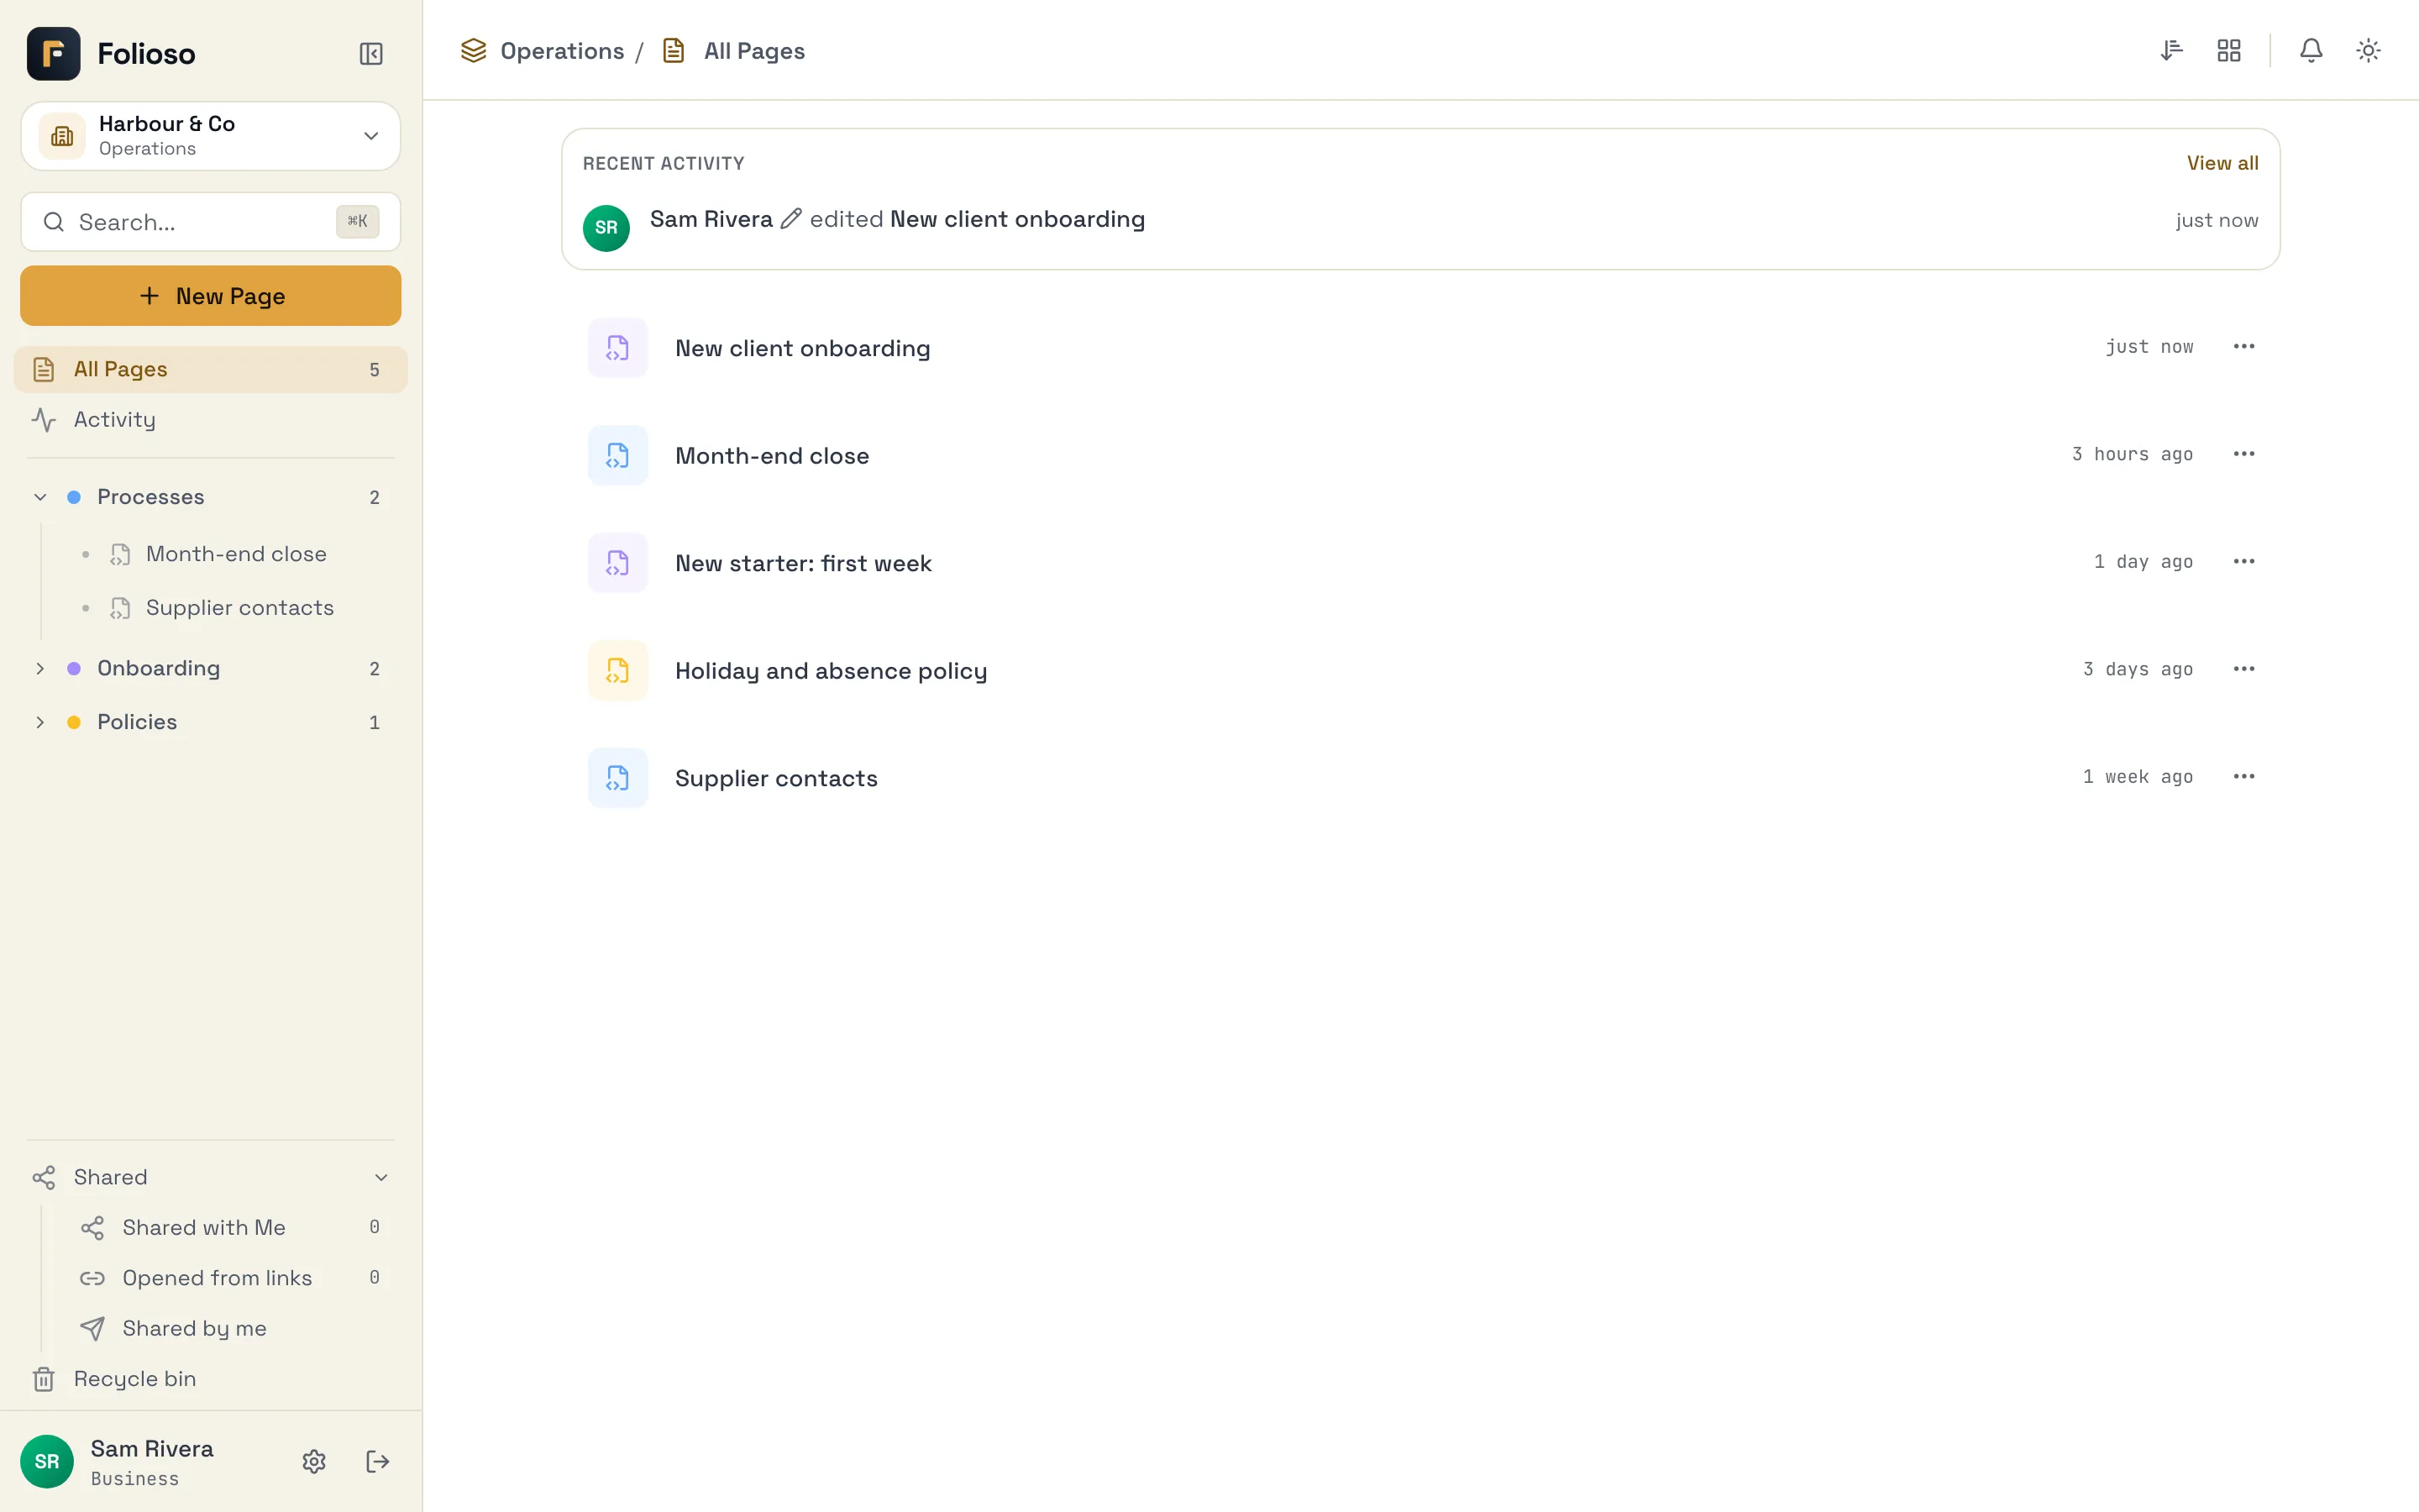Screen dimensions: 2419x1512
Task: Open the Harbour & Co workspace switcher
Action: tap(210, 136)
